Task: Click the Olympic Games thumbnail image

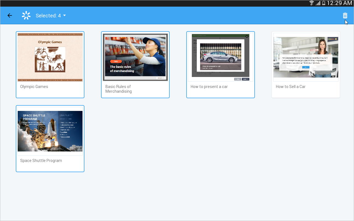Action: (50, 57)
